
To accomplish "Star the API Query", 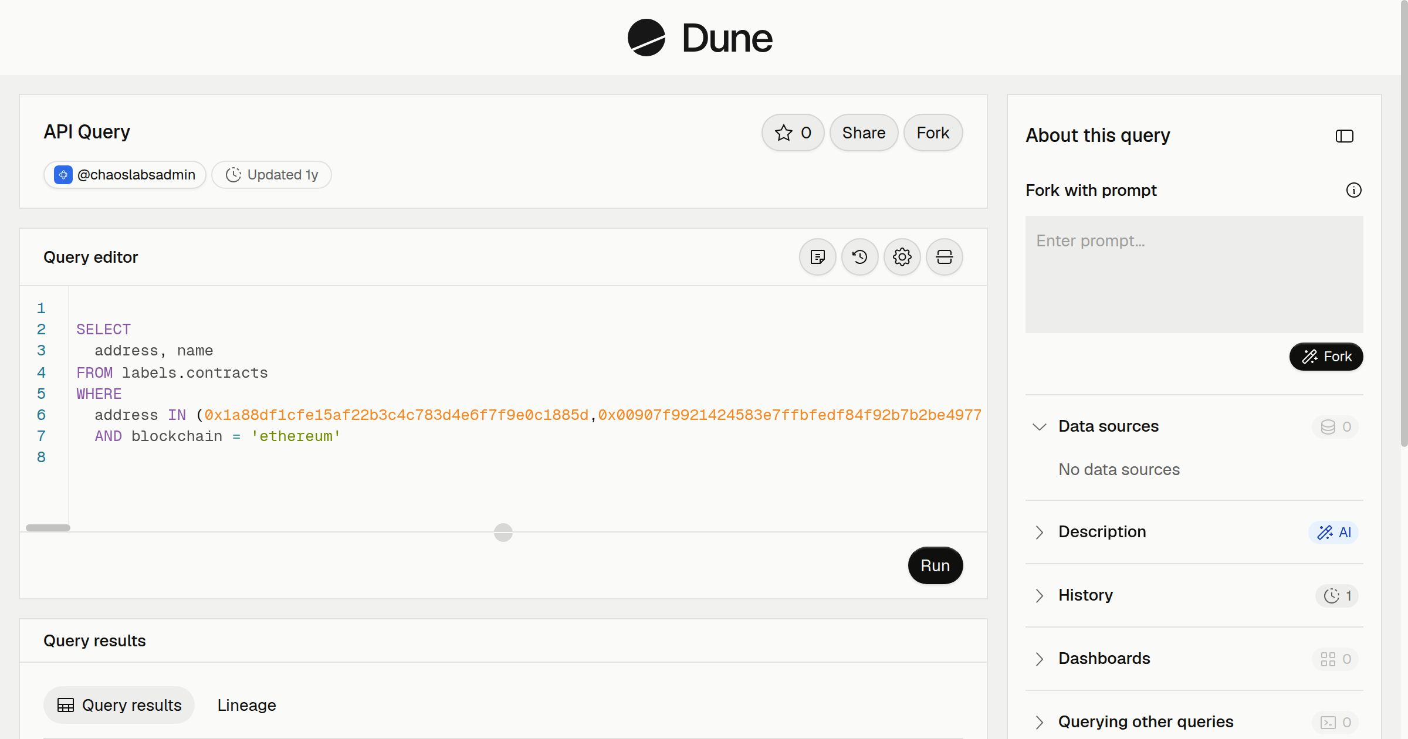I will [x=793, y=133].
